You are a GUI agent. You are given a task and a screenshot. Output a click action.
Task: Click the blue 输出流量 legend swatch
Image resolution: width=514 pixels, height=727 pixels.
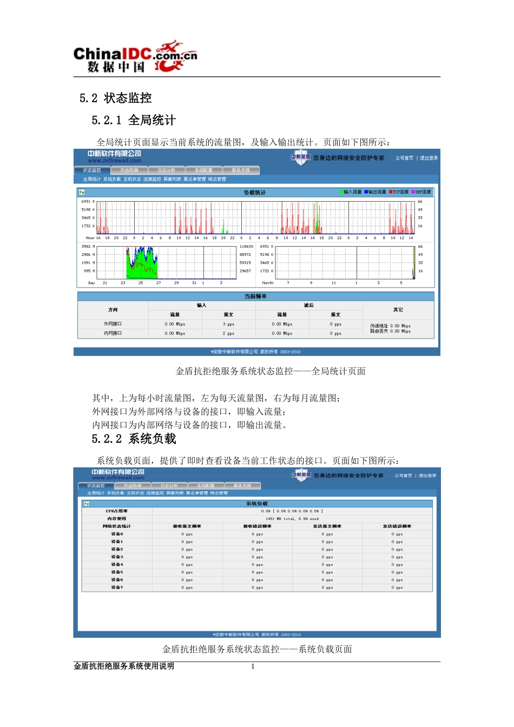pos(366,192)
